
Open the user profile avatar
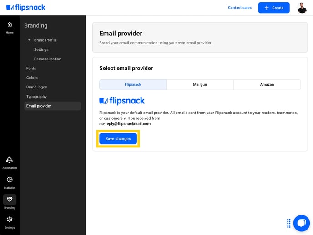click(302, 8)
